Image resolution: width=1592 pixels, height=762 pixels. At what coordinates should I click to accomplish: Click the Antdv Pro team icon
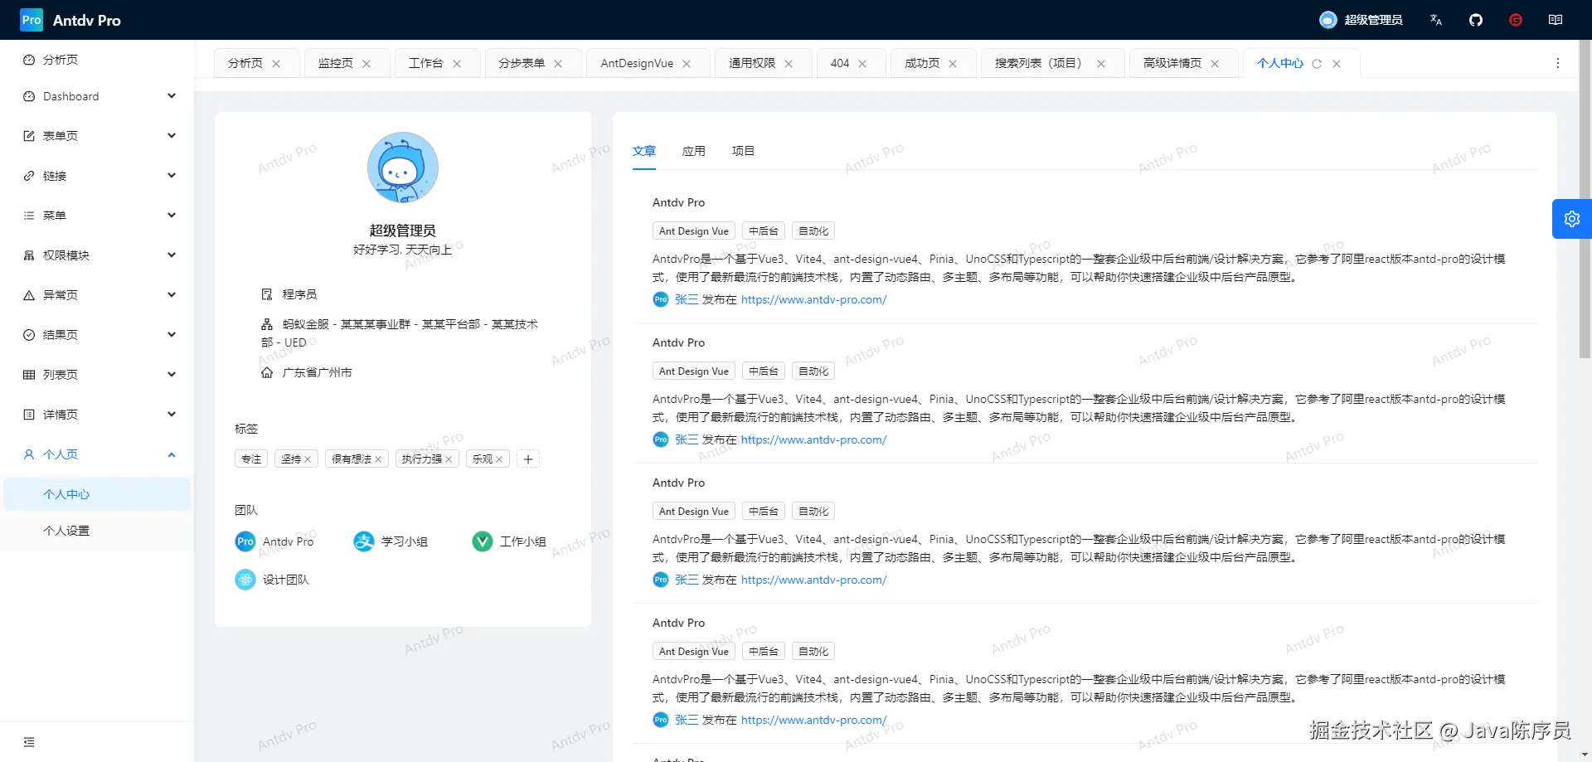[245, 541]
